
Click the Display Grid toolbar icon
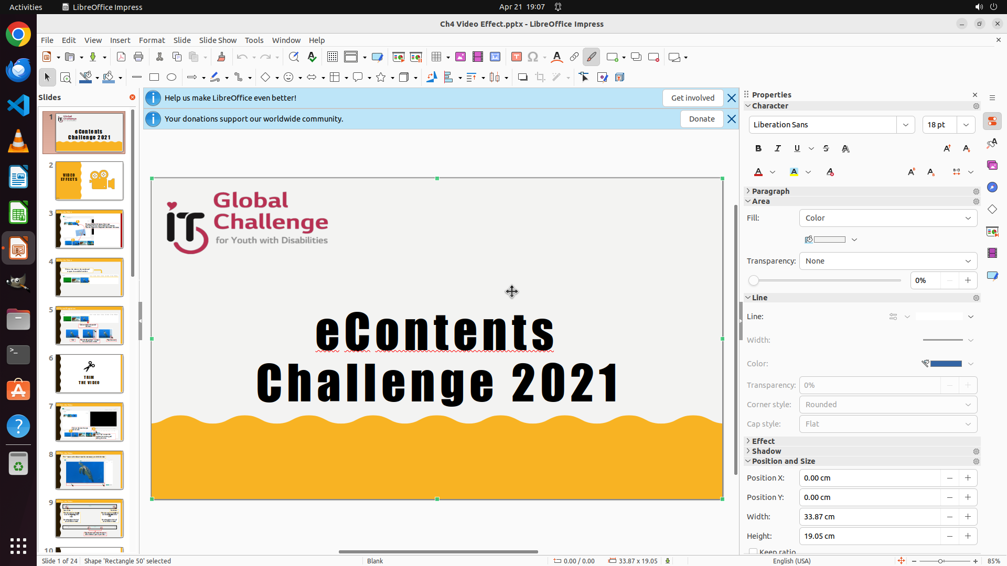coord(332,57)
